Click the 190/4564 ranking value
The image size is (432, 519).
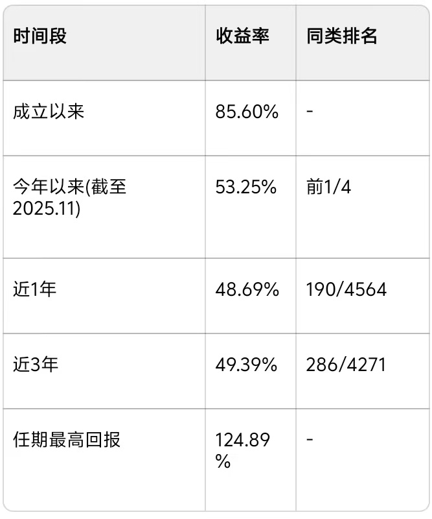point(346,289)
